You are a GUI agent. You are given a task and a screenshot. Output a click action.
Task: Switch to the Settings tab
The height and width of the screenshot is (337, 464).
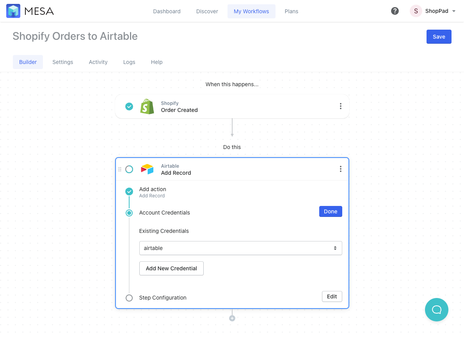pos(63,62)
